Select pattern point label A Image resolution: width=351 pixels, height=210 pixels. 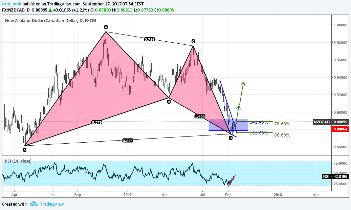point(106,27)
